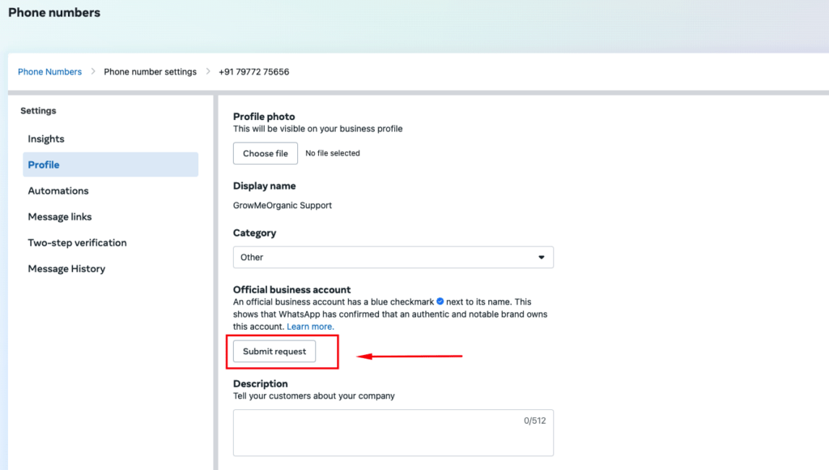The image size is (829, 470).
Task: View Message History section
Action: tap(66, 268)
